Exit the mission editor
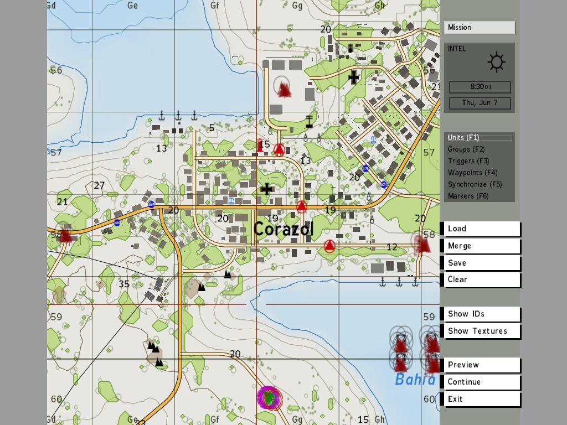567x425 pixels. [x=482, y=399]
